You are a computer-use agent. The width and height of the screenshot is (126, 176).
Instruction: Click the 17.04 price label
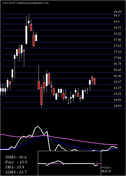118,58
